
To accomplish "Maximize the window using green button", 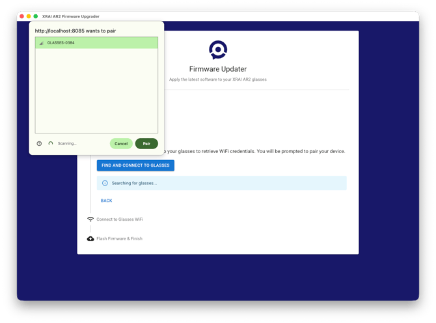I will pyautogui.click(x=36, y=16).
